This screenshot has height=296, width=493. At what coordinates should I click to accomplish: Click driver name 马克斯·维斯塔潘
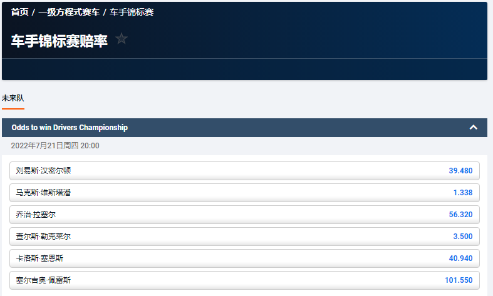[43, 193]
